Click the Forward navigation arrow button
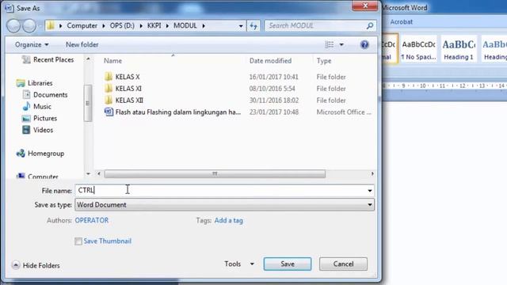 pyautogui.click(x=29, y=26)
